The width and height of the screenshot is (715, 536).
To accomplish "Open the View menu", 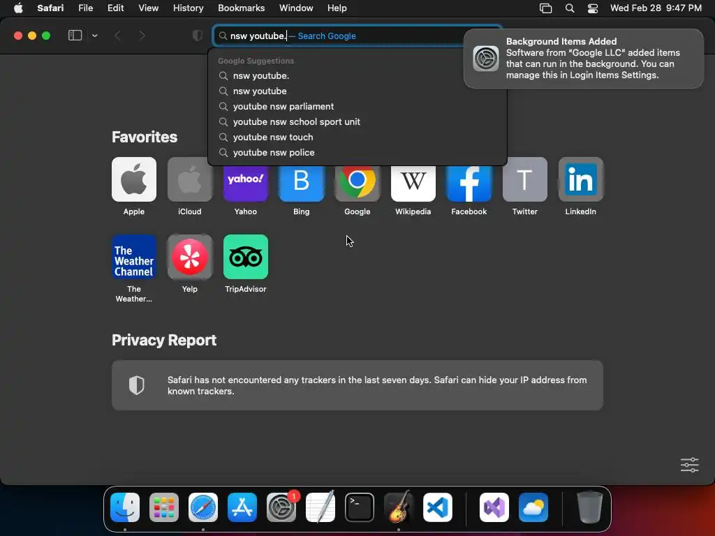I will (x=148, y=8).
